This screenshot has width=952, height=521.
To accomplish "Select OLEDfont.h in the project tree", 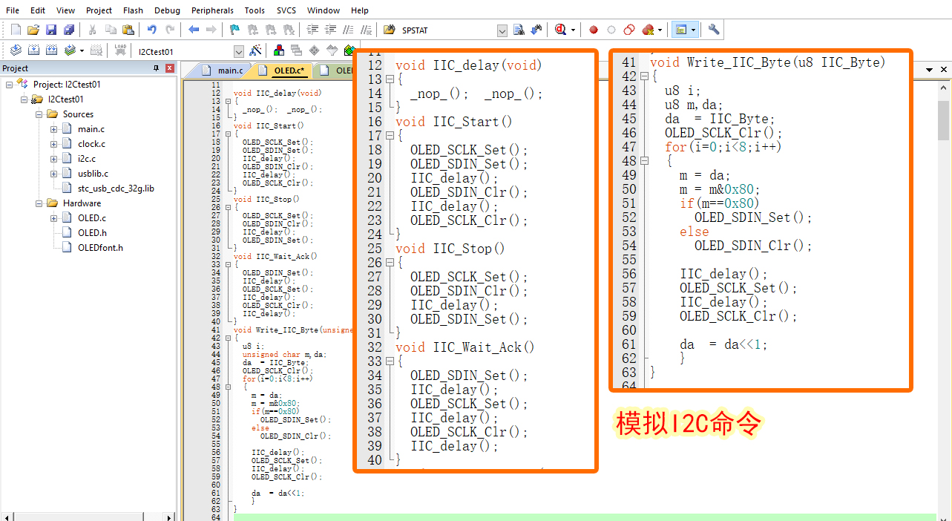I will [x=100, y=248].
